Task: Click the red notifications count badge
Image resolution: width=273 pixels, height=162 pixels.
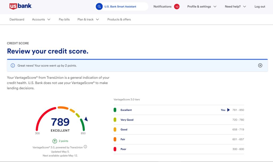Action: pyautogui.click(x=177, y=6)
